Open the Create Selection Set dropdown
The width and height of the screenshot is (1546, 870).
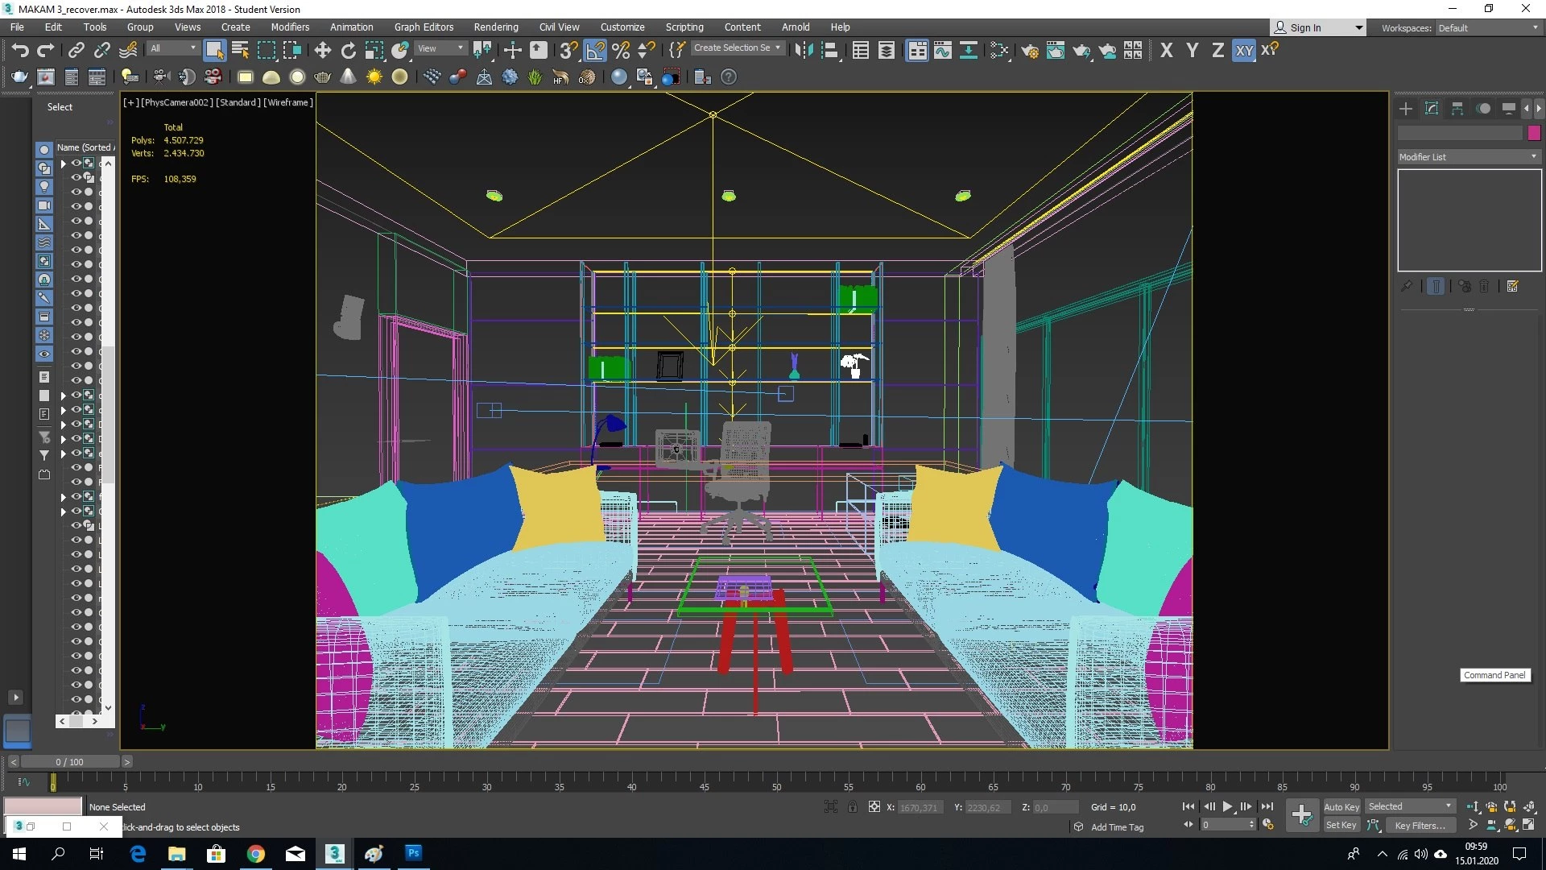tap(737, 48)
